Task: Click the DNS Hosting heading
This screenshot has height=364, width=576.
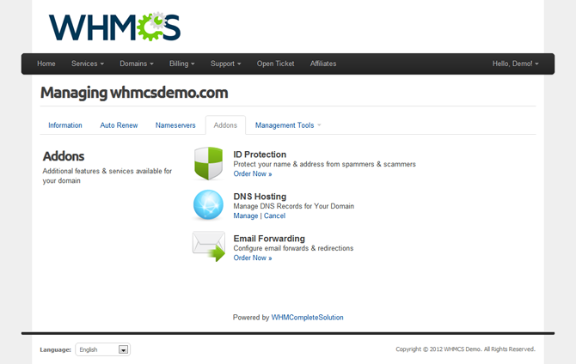Action: tap(260, 197)
